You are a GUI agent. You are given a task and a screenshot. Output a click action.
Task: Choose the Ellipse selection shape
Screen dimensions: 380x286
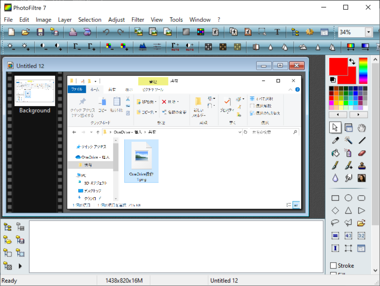(x=348, y=198)
